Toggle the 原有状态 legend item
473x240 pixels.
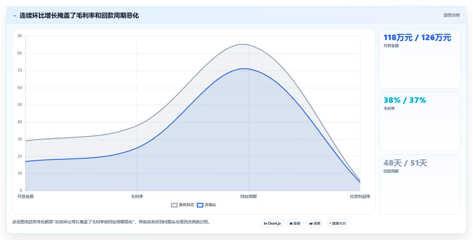click(183, 205)
